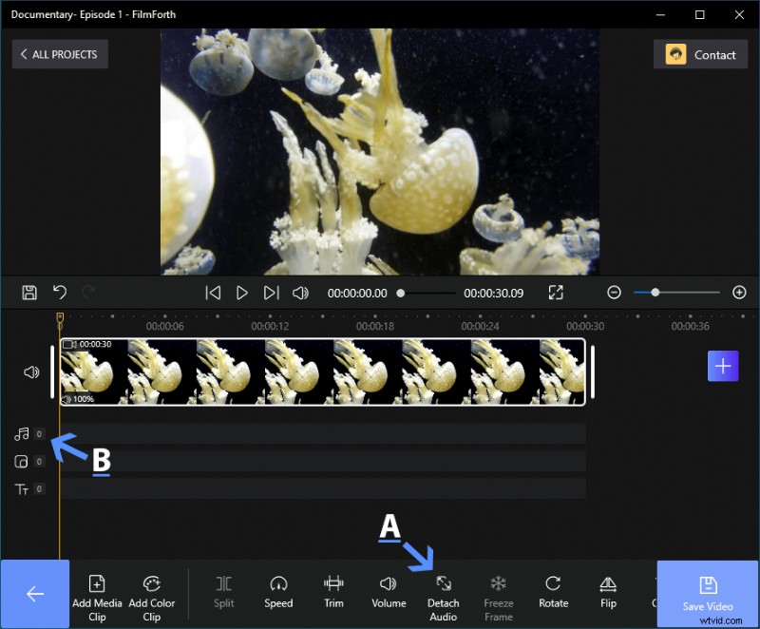Click the Save Video button
The width and height of the screenshot is (760, 629).
[x=707, y=593]
